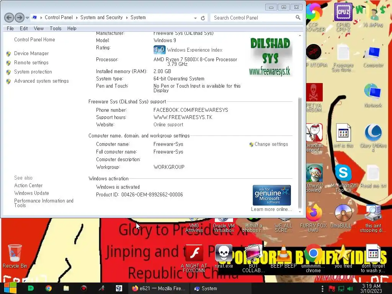
Task: Select Freeware Sys Note desktop file
Action: pos(343,58)
